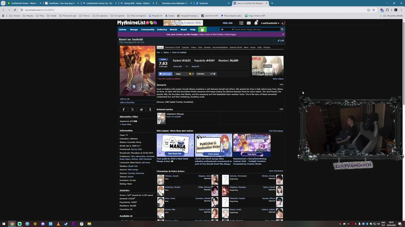Screen dimensions: 405x227
Task: Open More characters link
Action: click(276, 171)
